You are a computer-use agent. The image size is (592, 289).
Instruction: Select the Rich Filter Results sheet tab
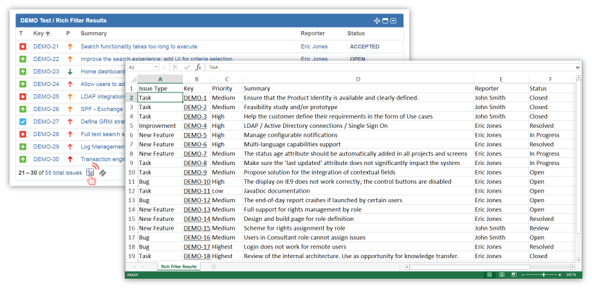[x=178, y=267]
